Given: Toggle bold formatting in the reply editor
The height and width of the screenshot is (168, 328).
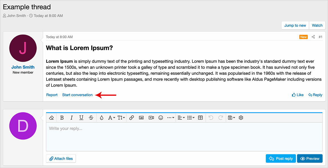Looking at the screenshot, I should (x=62, y=118).
